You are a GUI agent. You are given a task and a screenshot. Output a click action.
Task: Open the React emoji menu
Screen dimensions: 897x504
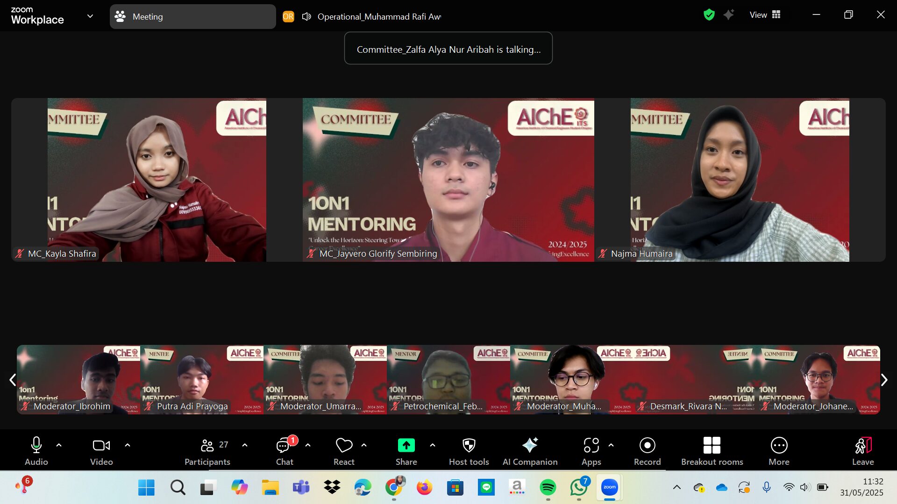344,451
